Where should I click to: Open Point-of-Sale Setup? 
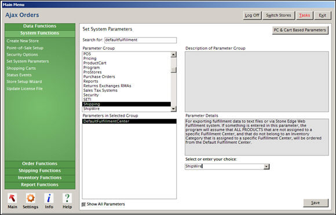click(x=25, y=48)
